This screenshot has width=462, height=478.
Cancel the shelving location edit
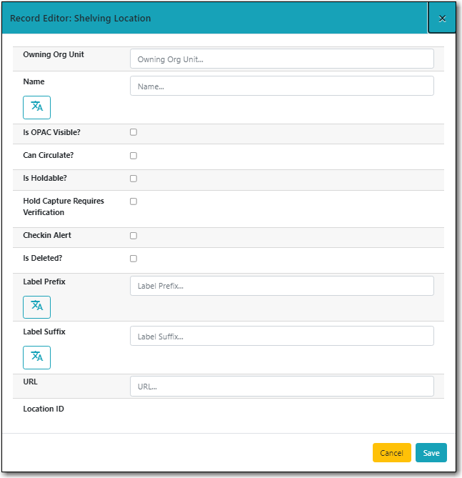(x=391, y=453)
